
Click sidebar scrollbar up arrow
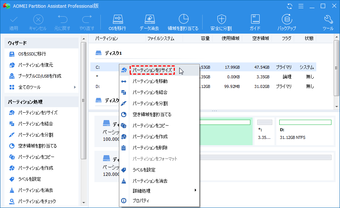[84, 39]
